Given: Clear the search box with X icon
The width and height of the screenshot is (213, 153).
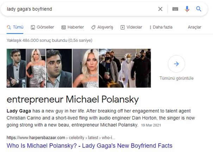Looking at the screenshot, I should [160, 9].
